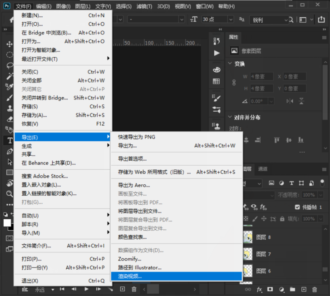The width and height of the screenshot is (330, 296).
Task: Select the Rectangle shape tool
Action: (x=10, y=173)
